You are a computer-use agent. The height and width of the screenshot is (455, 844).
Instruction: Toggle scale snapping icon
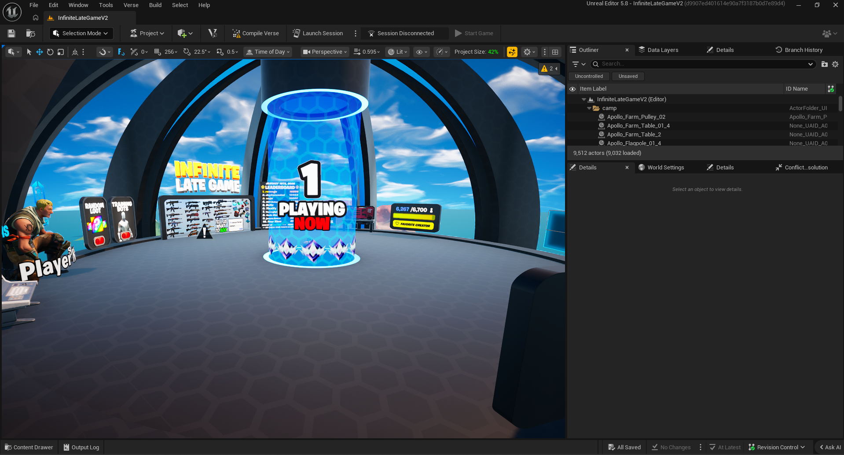(x=220, y=52)
